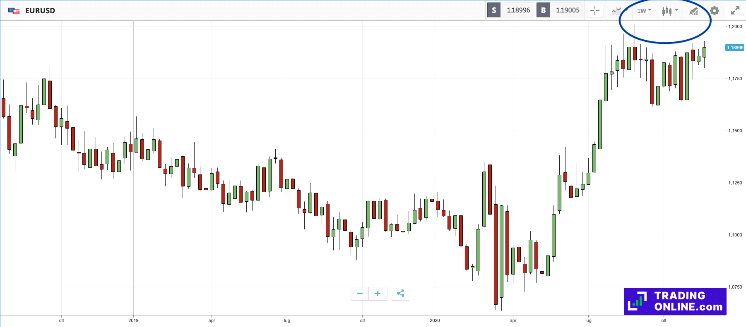Image resolution: width=746 pixels, height=327 pixels.
Task: Toggle the Buy side by clicking B
Action: click(543, 10)
